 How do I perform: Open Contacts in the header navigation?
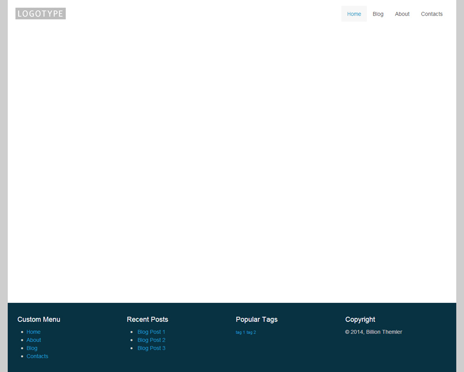432,14
